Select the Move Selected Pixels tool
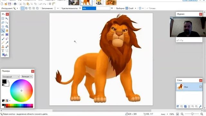The width and height of the screenshot is (206, 116). point(7,18)
